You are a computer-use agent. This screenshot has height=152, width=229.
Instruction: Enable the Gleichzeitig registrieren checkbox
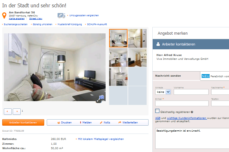pyautogui.click(x=157, y=111)
